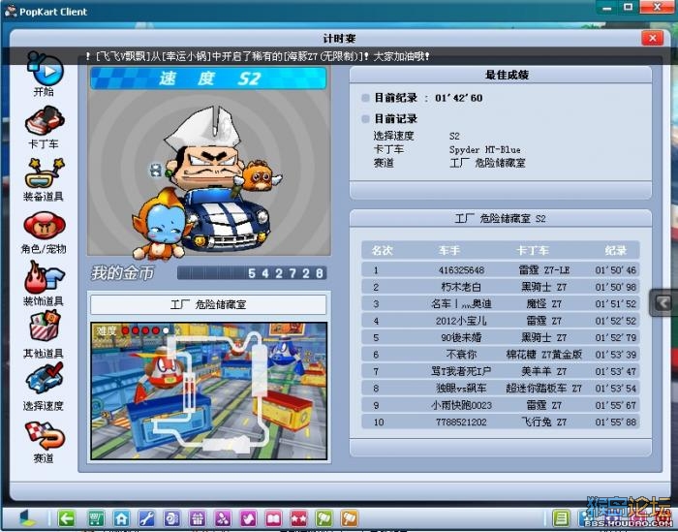This screenshot has height=532, width=678.
Task: Open the 装备道具 equipment items icon
Action: (44, 173)
